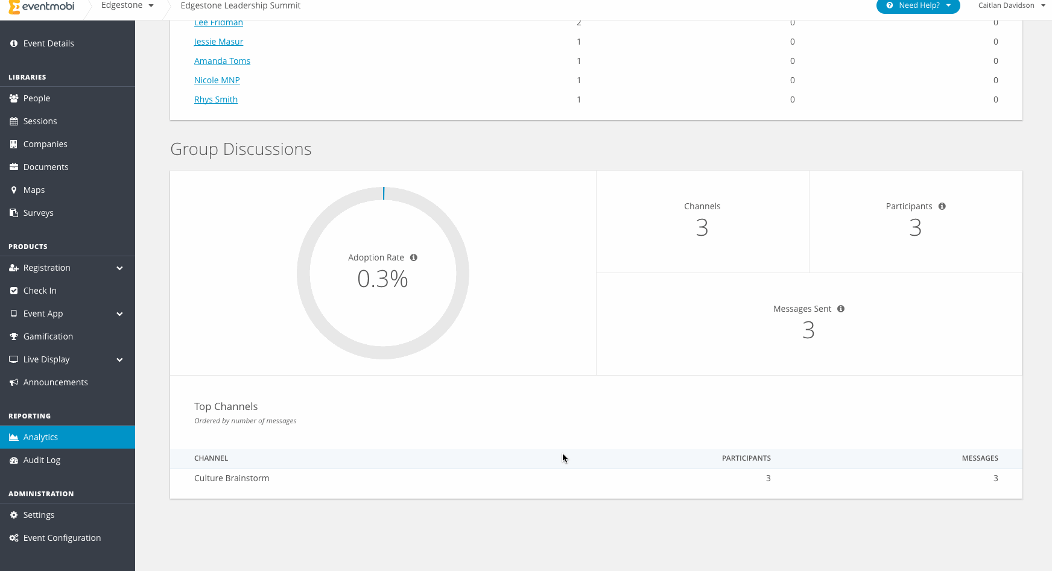Click the Need Help question mark icon
This screenshot has height=571, width=1052.
890,5
